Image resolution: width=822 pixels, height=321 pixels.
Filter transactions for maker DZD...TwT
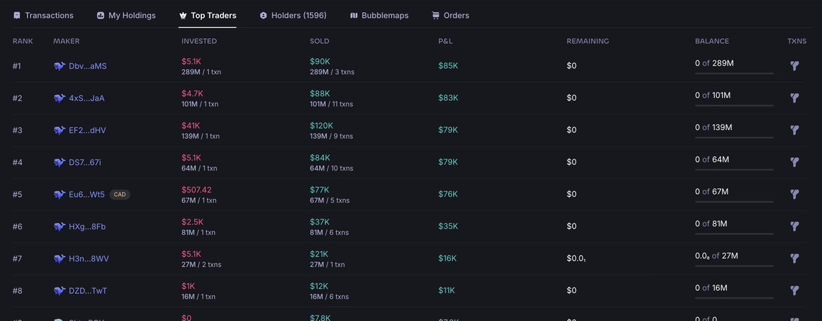[795, 291]
